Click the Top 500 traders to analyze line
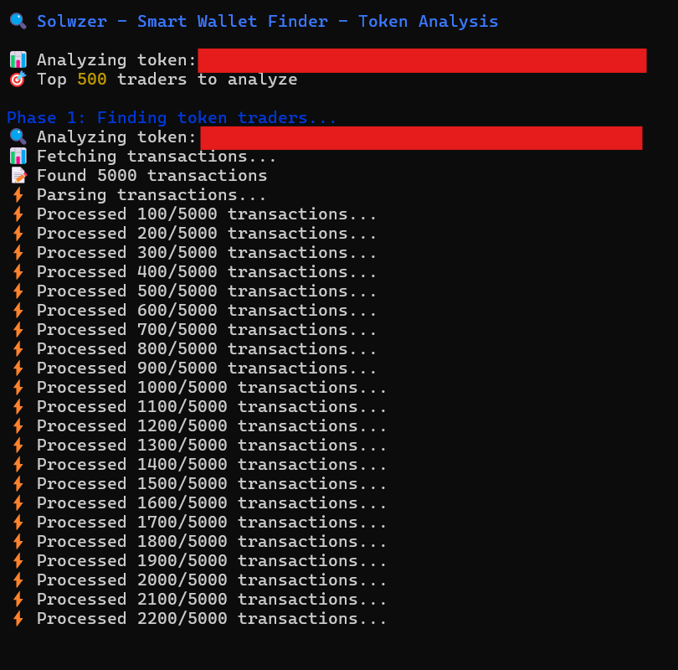 (x=167, y=80)
